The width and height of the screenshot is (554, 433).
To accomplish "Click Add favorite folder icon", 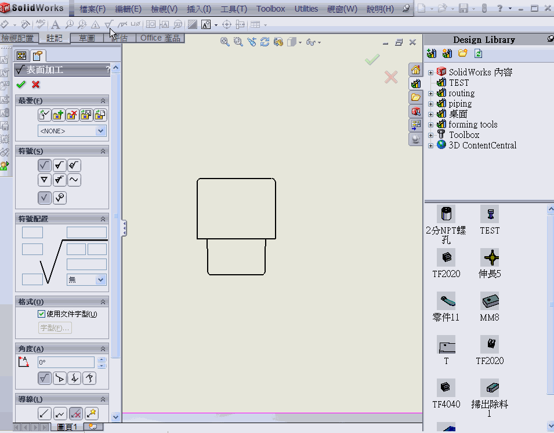I will [58, 115].
